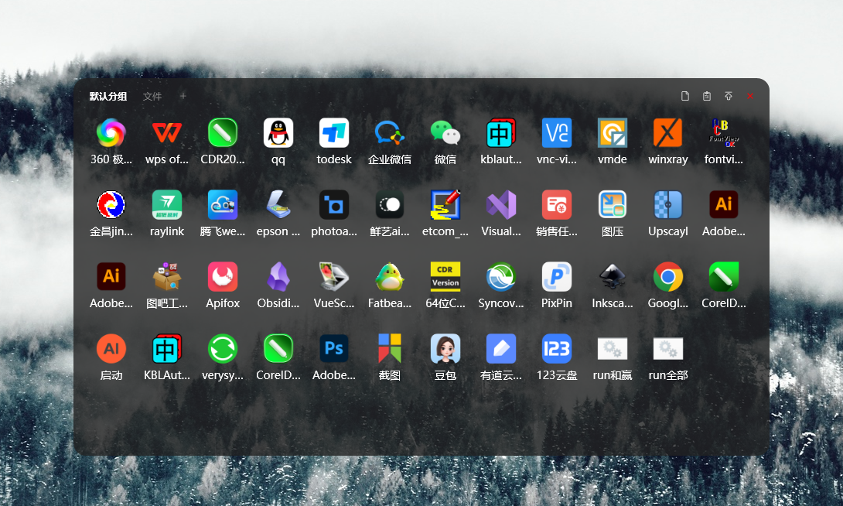The width and height of the screenshot is (843, 506).
Task: Open run和赢 script shortcut
Action: (x=613, y=349)
